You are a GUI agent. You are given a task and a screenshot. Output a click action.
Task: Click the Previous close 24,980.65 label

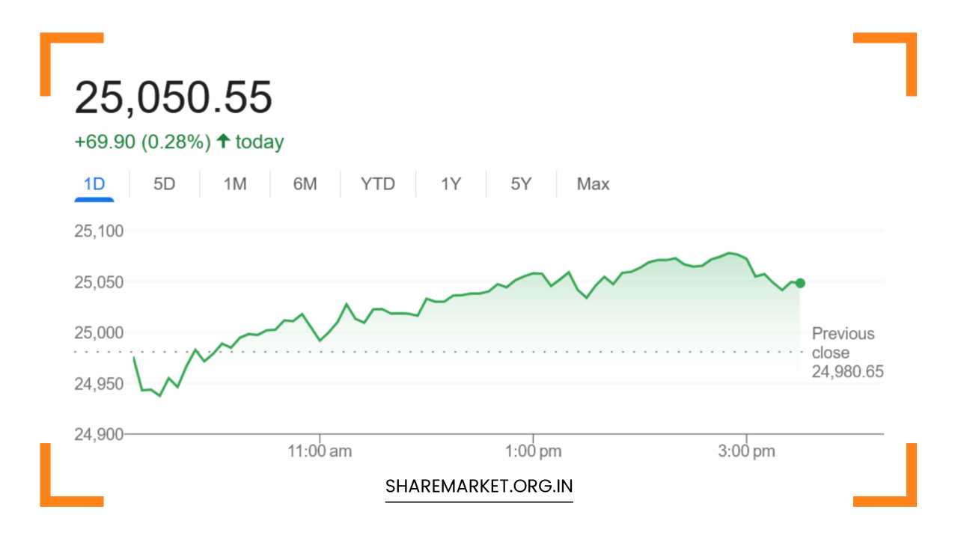[843, 352]
